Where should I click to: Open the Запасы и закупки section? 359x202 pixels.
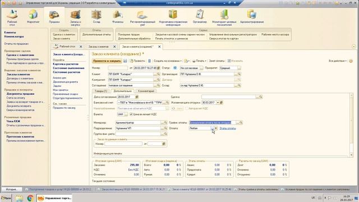click(x=75, y=17)
